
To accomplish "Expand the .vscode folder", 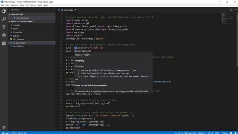I will click(x=12, y=25).
